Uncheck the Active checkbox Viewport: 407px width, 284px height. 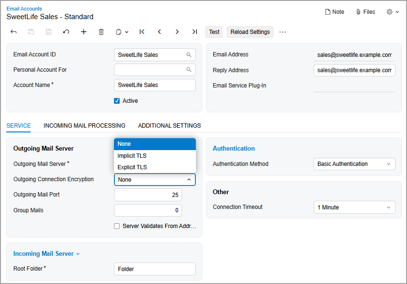[x=117, y=101]
